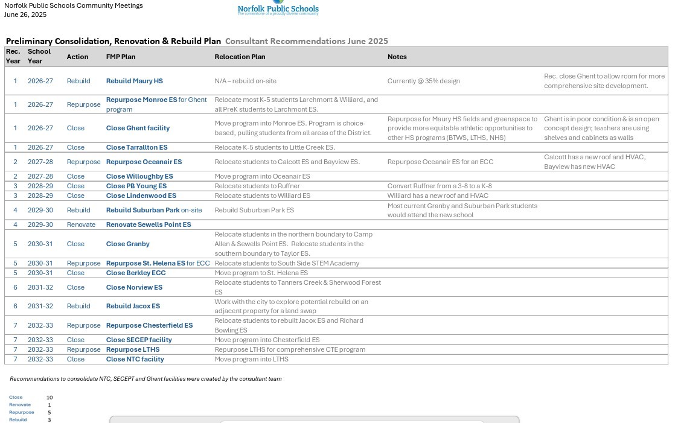Click 'Repurpose LTHS for comprehensive CTE program'
The height and width of the screenshot is (423, 678).
290,349
